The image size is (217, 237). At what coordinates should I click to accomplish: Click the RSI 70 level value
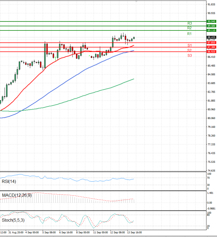tap(208, 178)
